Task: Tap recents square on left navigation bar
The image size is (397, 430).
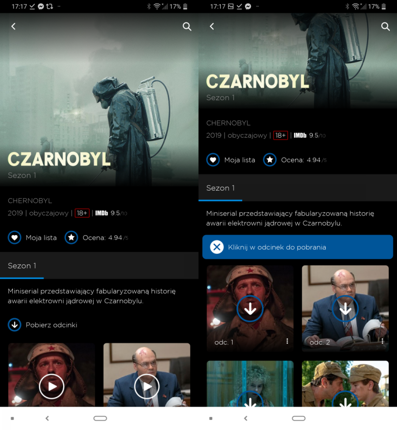Action: pyautogui.click(x=12, y=419)
